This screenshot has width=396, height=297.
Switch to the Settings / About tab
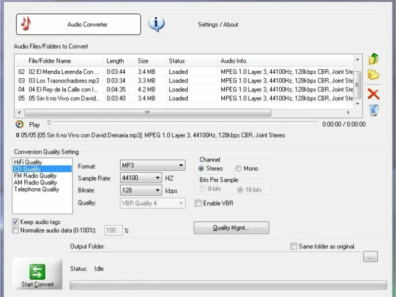(218, 24)
